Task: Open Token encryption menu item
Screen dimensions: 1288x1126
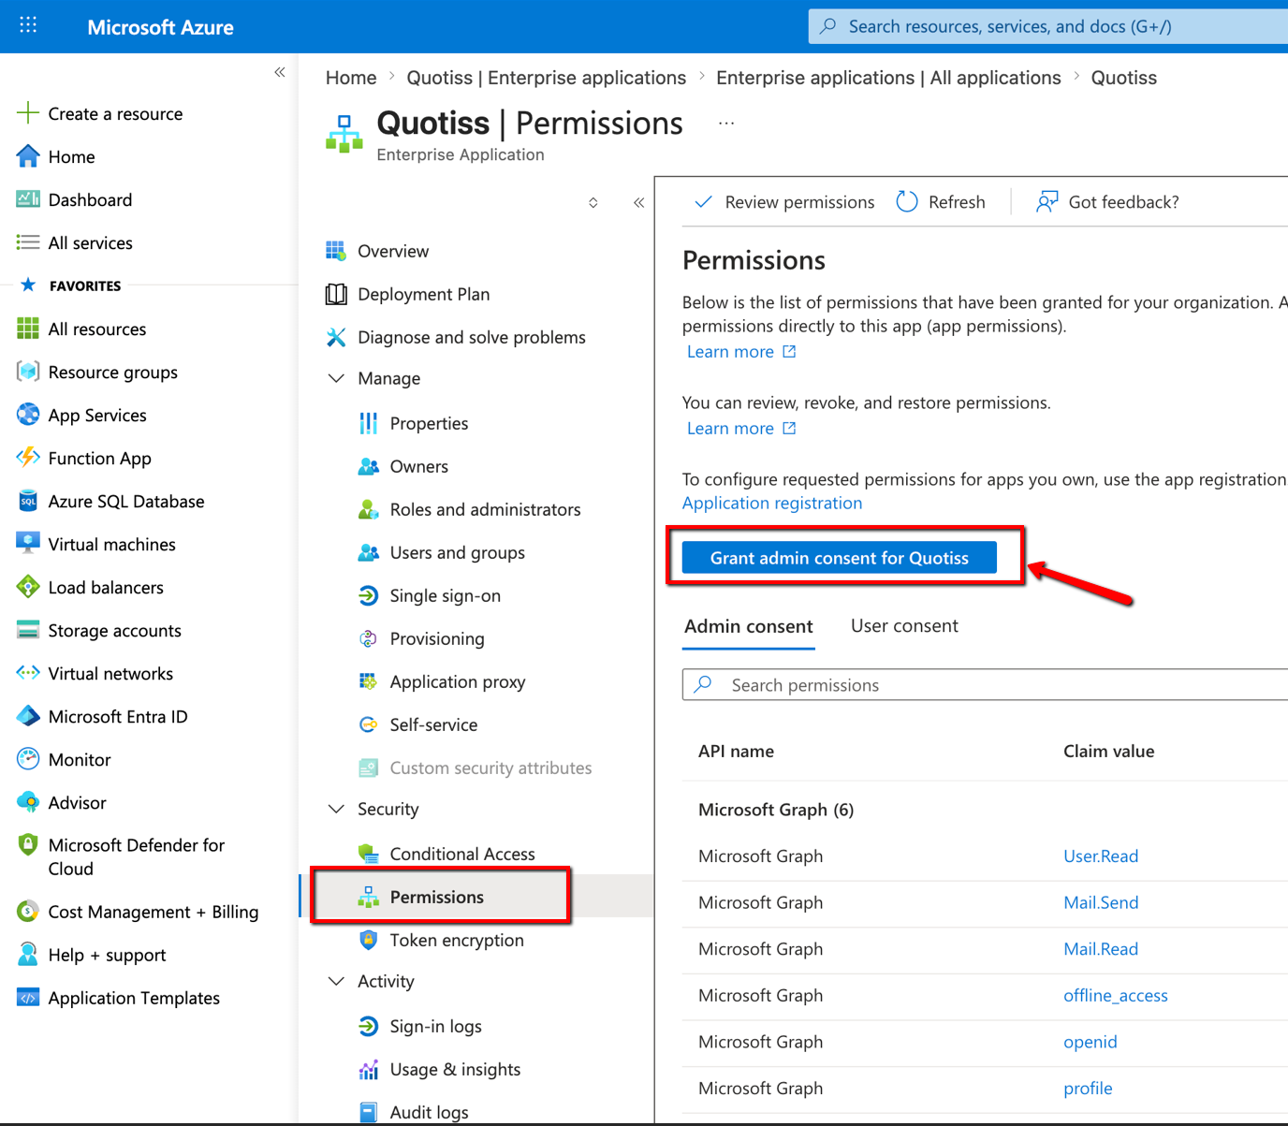Action: click(457, 940)
